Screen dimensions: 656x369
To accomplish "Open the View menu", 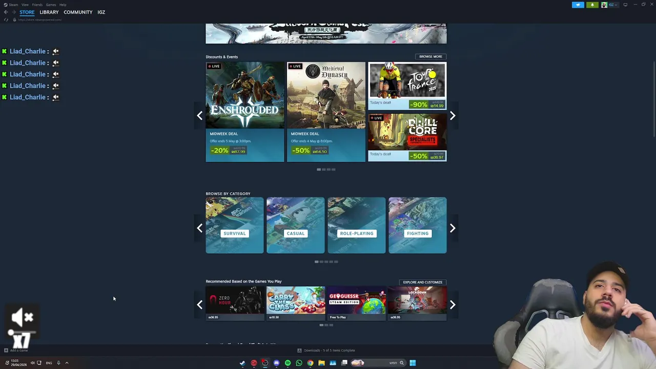I will pos(25,5).
